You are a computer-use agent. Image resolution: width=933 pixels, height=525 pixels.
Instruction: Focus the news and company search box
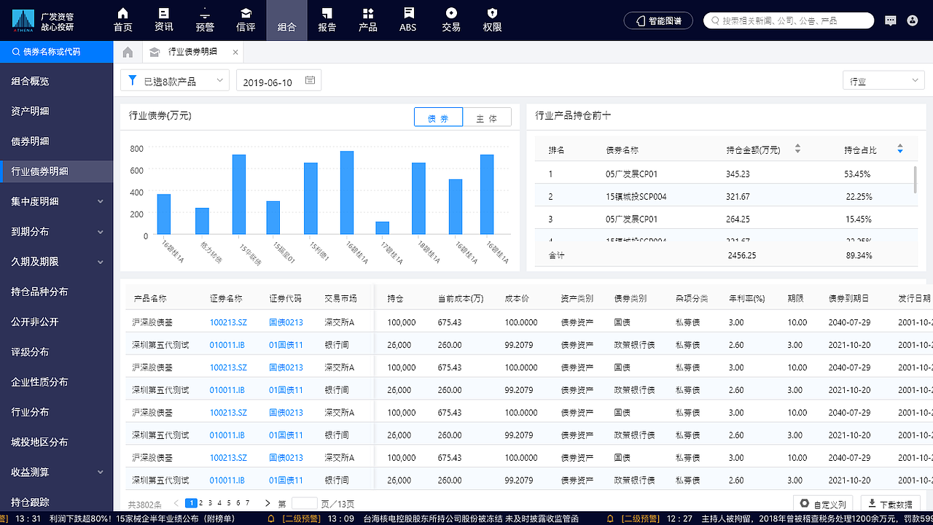pos(789,20)
